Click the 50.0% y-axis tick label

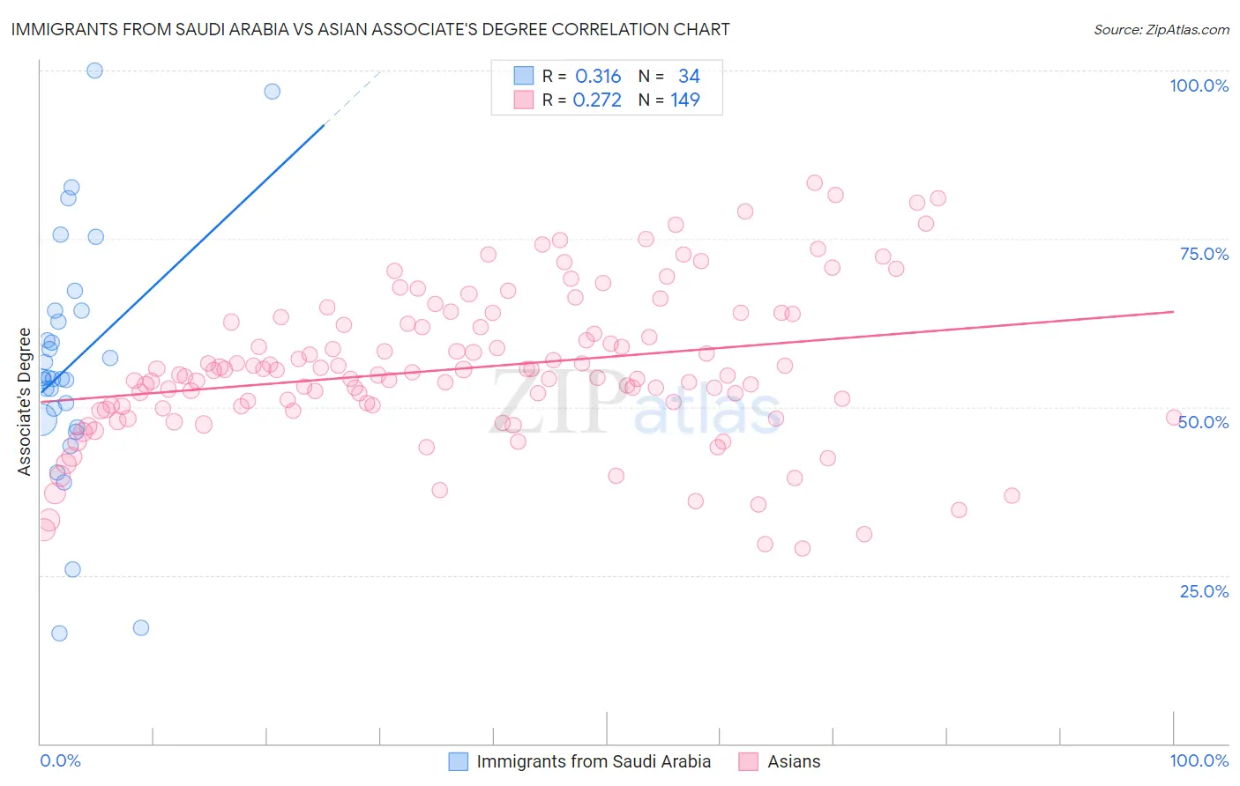1204,422
